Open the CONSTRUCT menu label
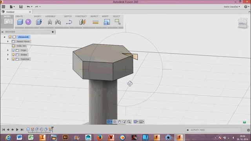Viewport: 251px width, 141px height. (x=81, y=16)
